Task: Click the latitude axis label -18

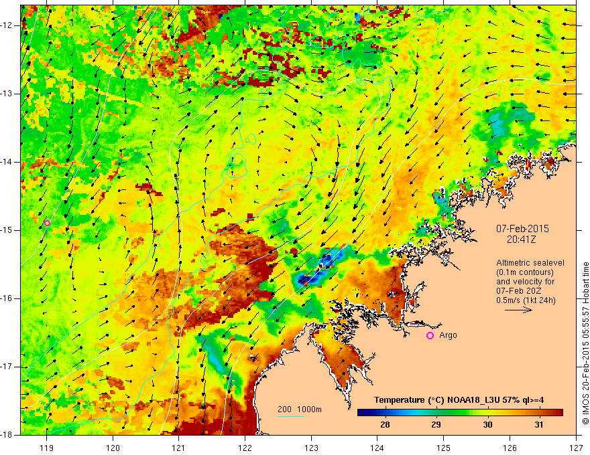Action: click(7, 435)
